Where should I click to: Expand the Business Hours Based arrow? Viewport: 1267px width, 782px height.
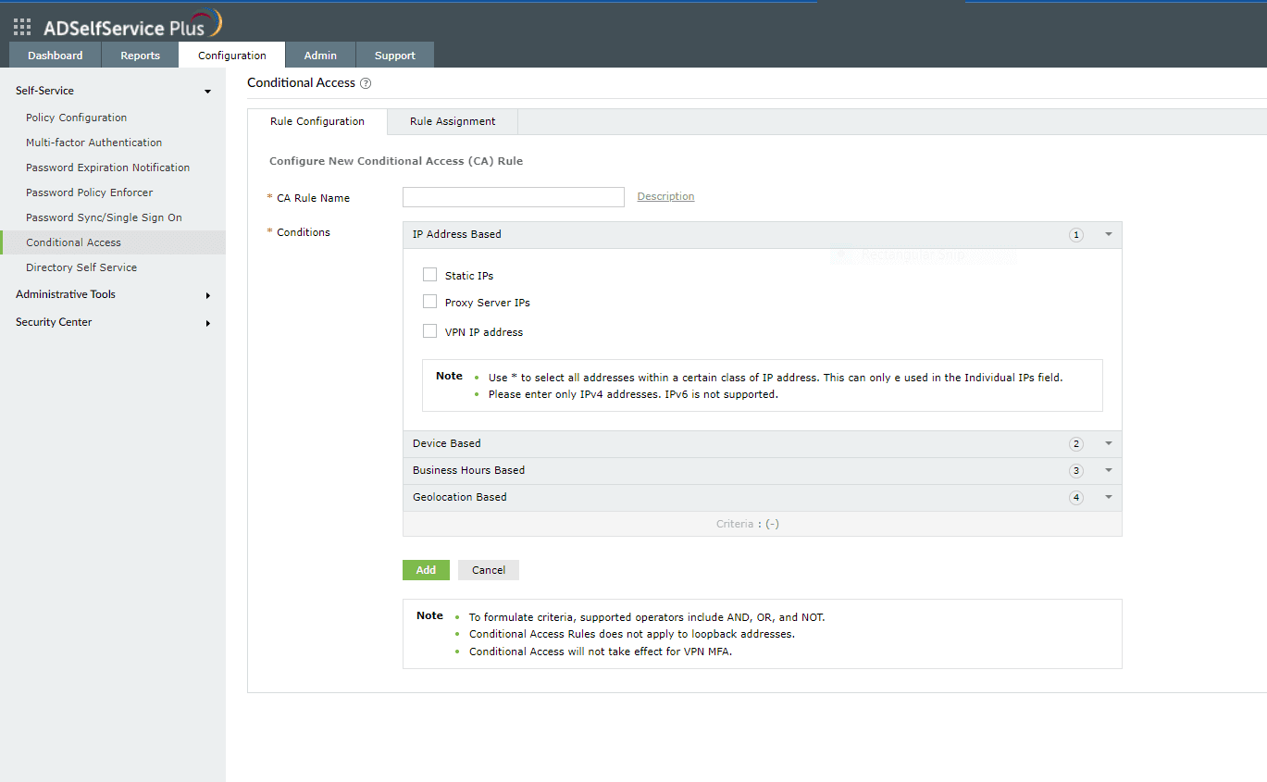point(1108,471)
